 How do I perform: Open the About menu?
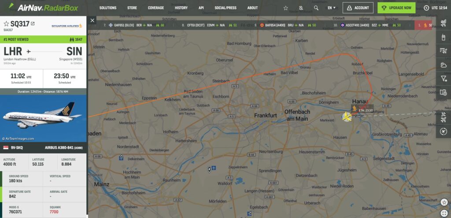(252, 8)
